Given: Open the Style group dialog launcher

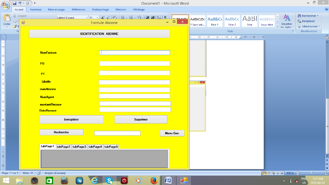Looking at the screenshot, I should click(x=293, y=31).
